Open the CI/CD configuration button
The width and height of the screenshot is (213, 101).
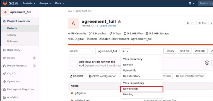(x=102, y=76)
